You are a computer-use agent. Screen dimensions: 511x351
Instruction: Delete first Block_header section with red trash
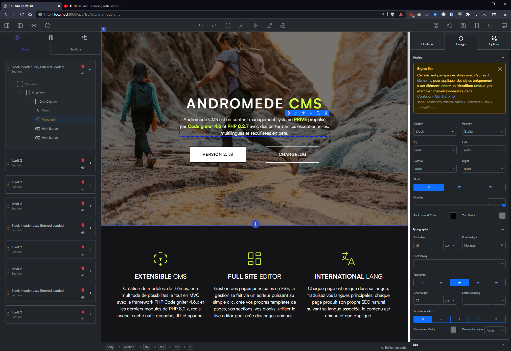(83, 66)
